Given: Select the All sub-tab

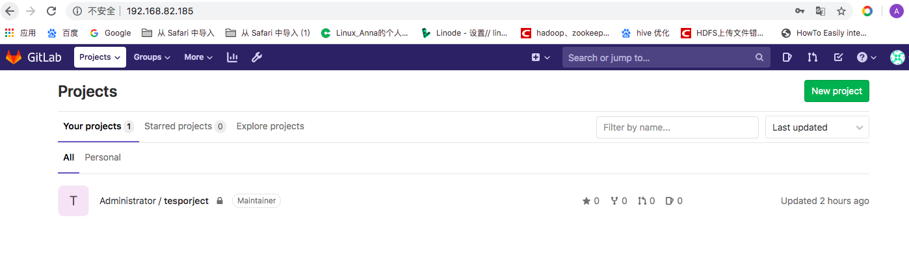Looking at the screenshot, I should (x=68, y=157).
